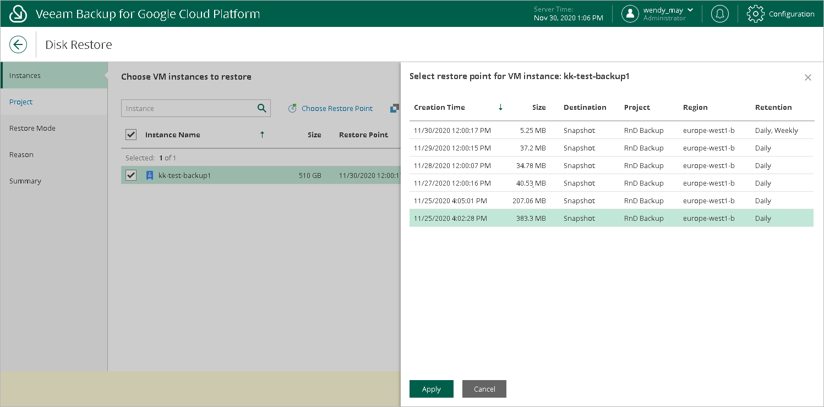Click the 40.53 MB size cell
Viewport: 824px width, 407px height.
pos(531,183)
